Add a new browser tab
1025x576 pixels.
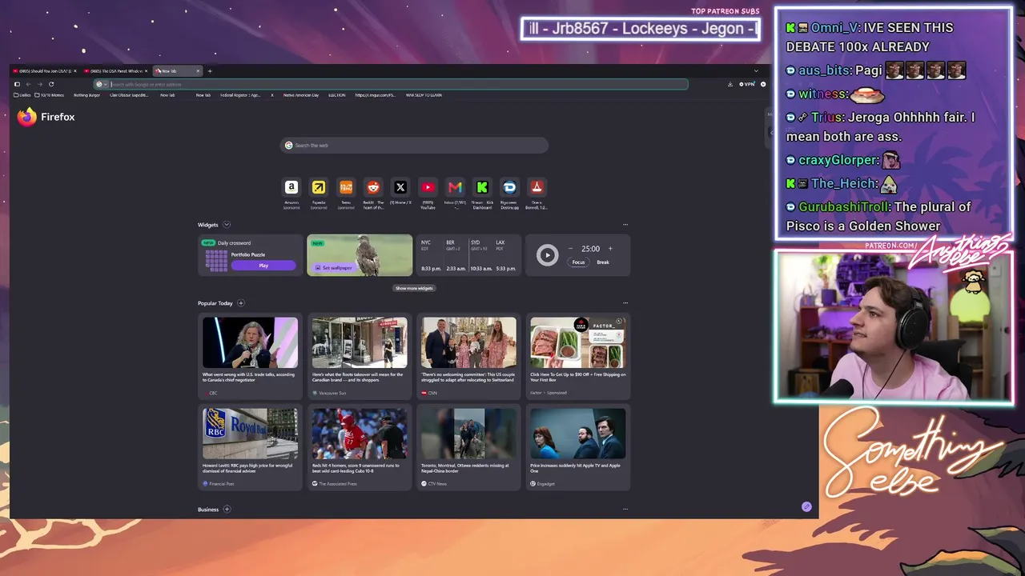click(210, 71)
